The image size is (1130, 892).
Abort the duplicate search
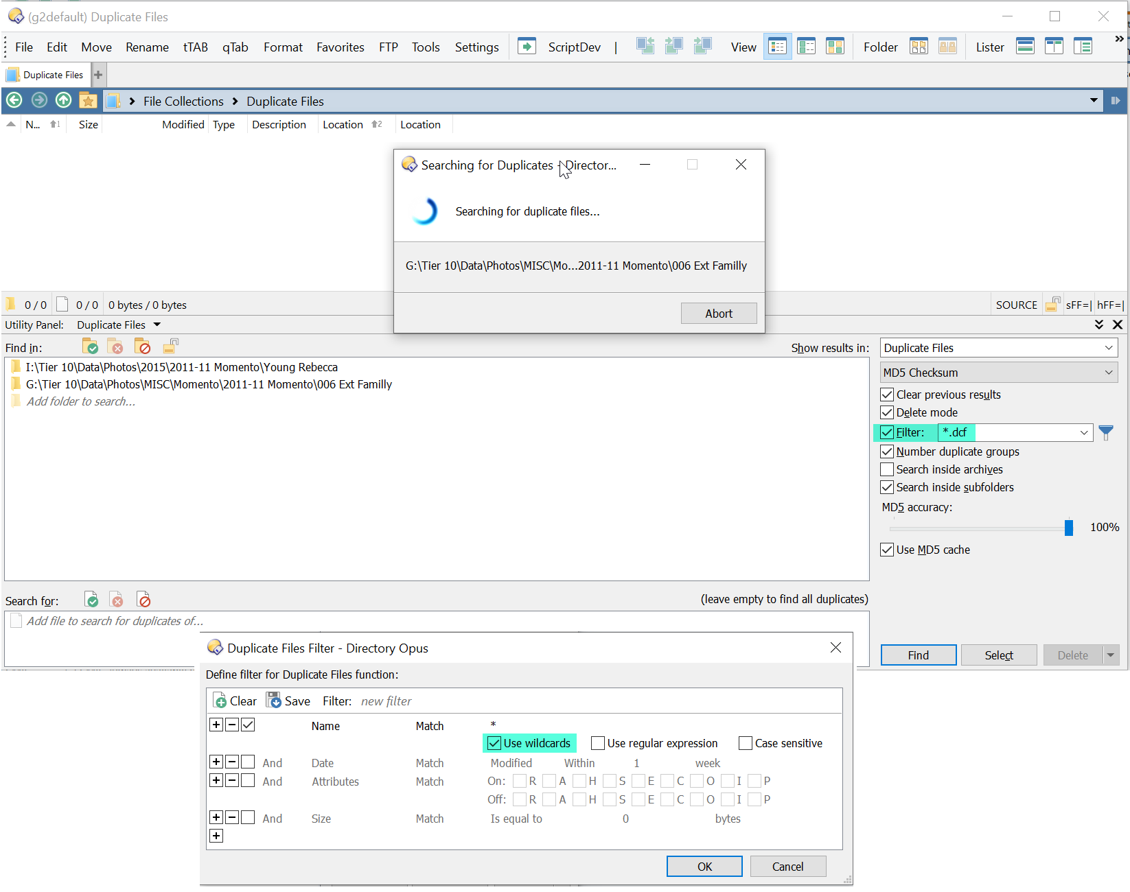point(718,313)
